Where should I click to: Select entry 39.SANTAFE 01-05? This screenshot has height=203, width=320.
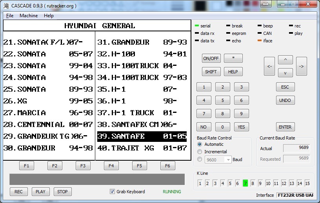(x=142, y=136)
